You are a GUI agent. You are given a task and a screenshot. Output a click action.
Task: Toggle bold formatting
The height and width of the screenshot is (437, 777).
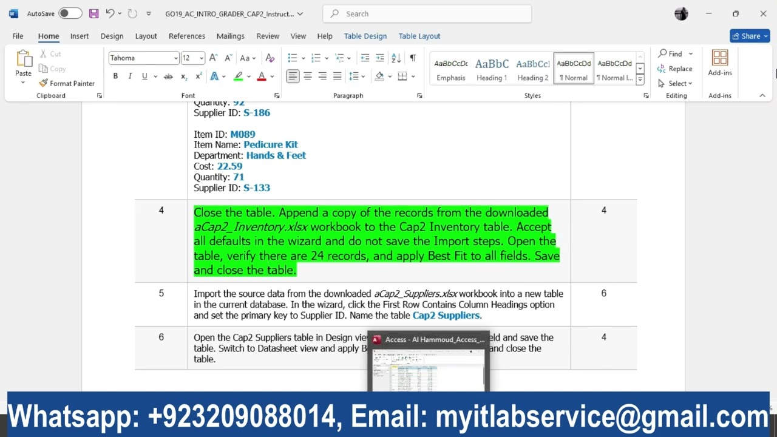pyautogui.click(x=115, y=76)
